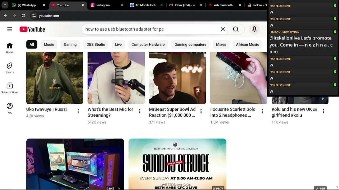Select the Gaming filter chip
The width and height of the screenshot is (339, 190).
70,44
